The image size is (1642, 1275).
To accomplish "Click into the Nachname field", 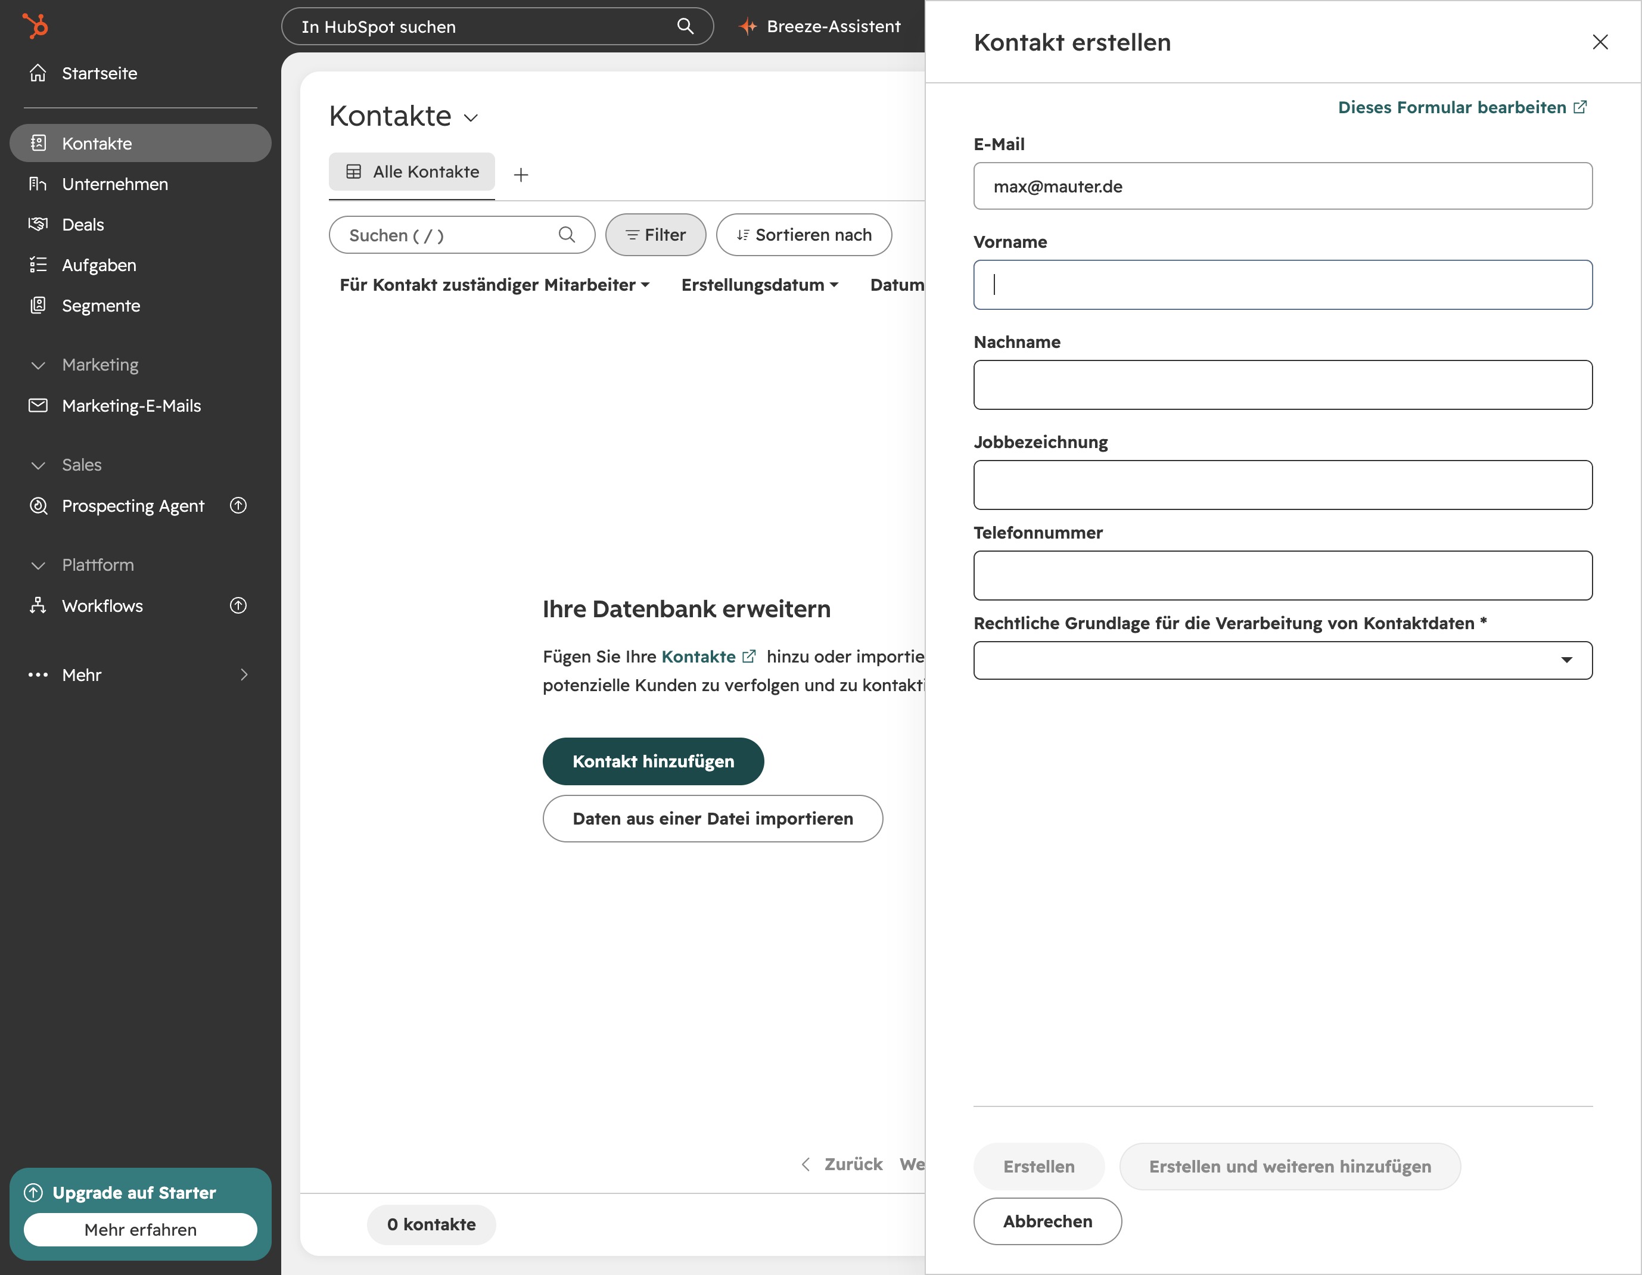I will (x=1283, y=385).
